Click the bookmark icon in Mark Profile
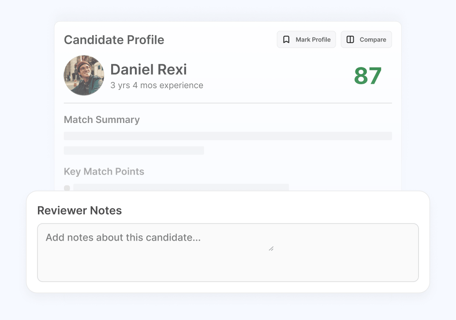The image size is (456, 320). (x=286, y=40)
